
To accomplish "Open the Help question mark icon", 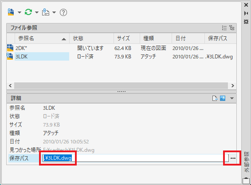I will 63,12.
